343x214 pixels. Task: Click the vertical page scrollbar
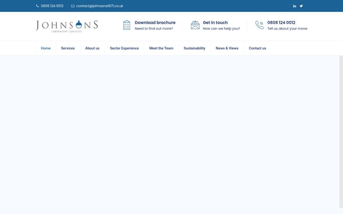[341, 131]
